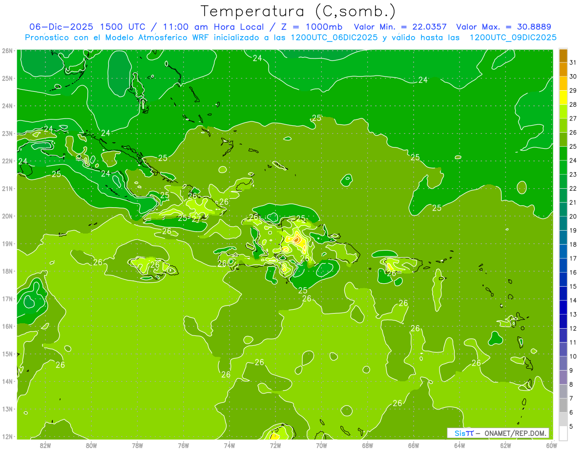The height and width of the screenshot is (452, 586).
Task: Click the 13 label on color scale
Action: click(x=573, y=314)
